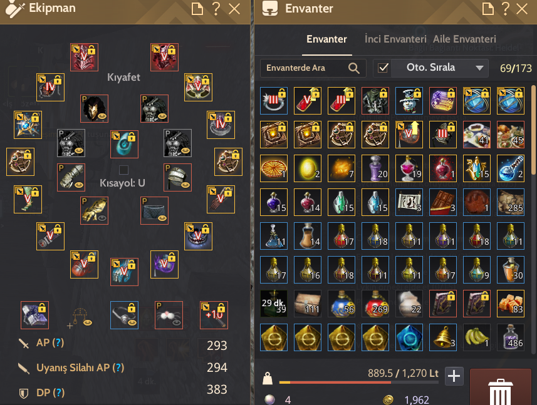Viewport: 537px width, 405px height.
Task: Select the golden bell item
Action: (x=443, y=337)
